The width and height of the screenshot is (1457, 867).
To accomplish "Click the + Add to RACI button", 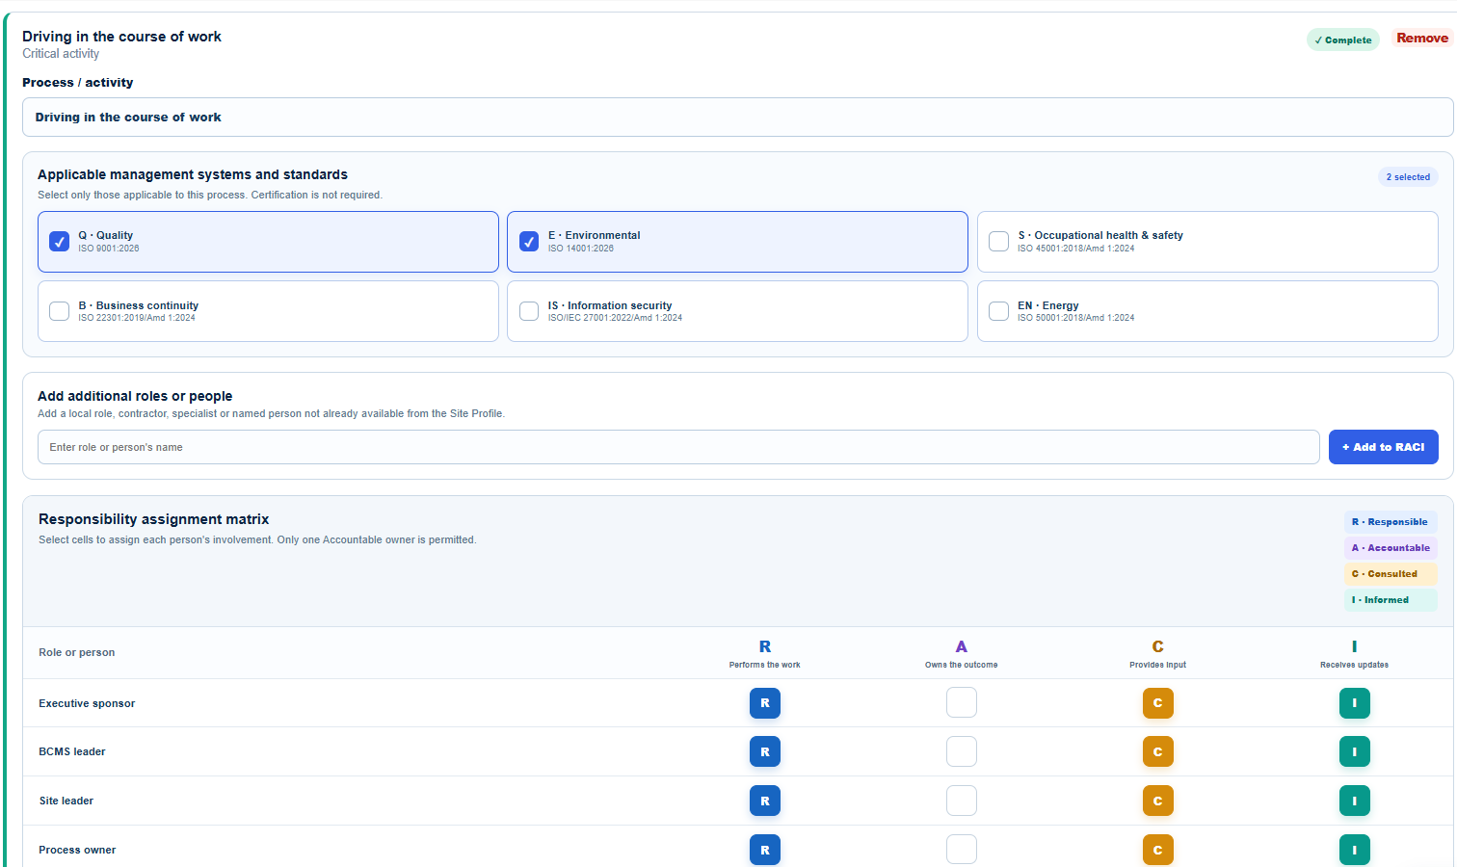I will click(x=1383, y=447).
